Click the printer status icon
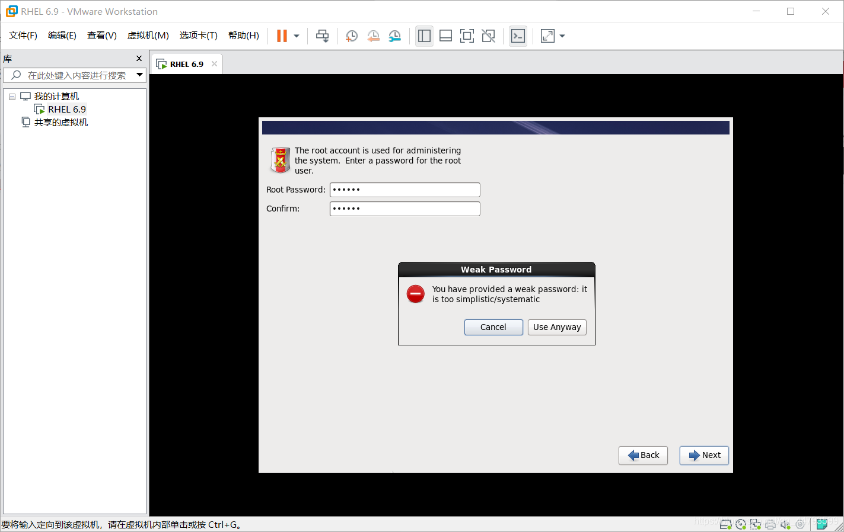The width and height of the screenshot is (844, 532). (770, 524)
